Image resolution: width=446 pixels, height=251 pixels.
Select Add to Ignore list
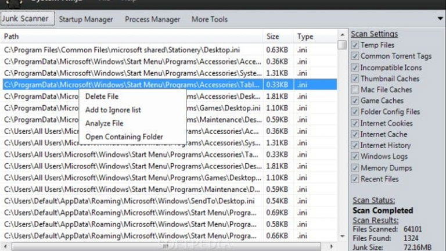pyautogui.click(x=113, y=110)
